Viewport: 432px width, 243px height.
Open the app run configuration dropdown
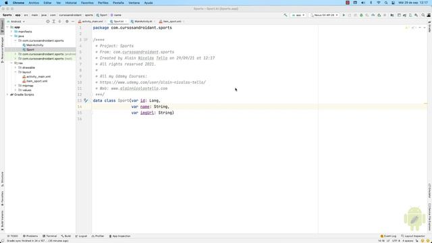(x=298, y=15)
